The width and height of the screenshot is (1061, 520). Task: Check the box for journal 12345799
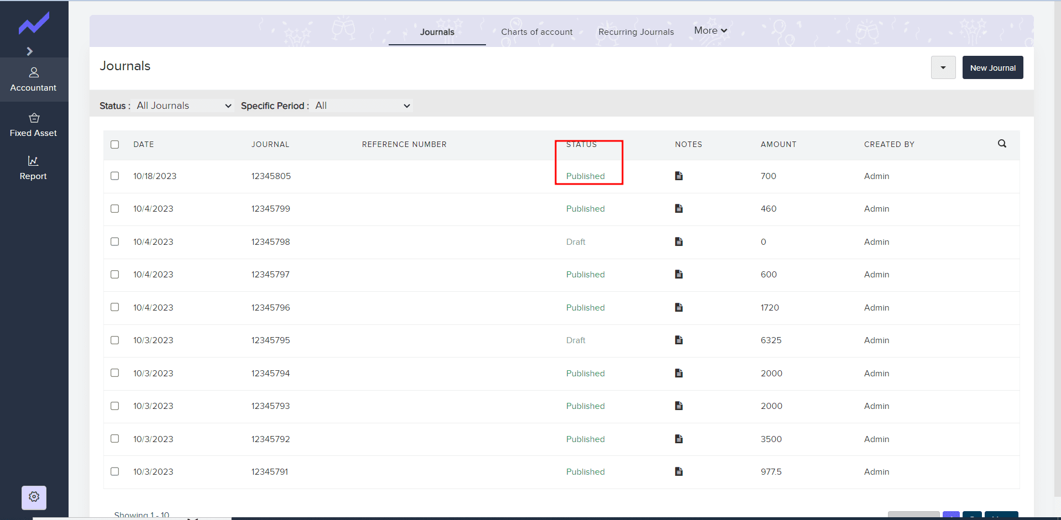click(x=114, y=208)
